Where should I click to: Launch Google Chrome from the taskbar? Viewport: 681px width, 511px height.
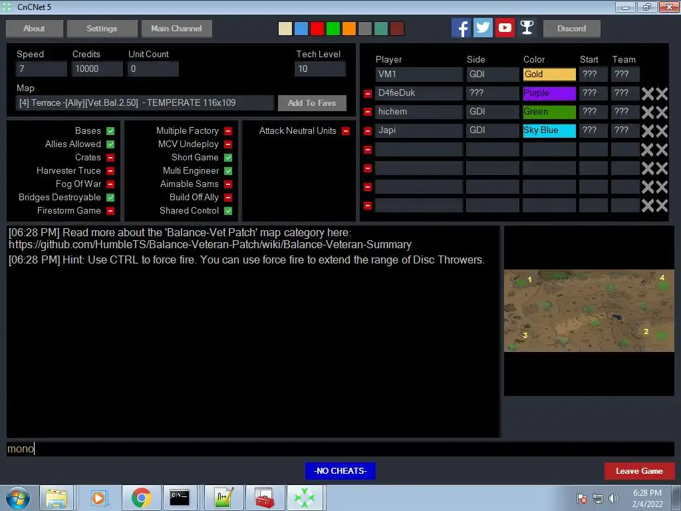point(141,498)
